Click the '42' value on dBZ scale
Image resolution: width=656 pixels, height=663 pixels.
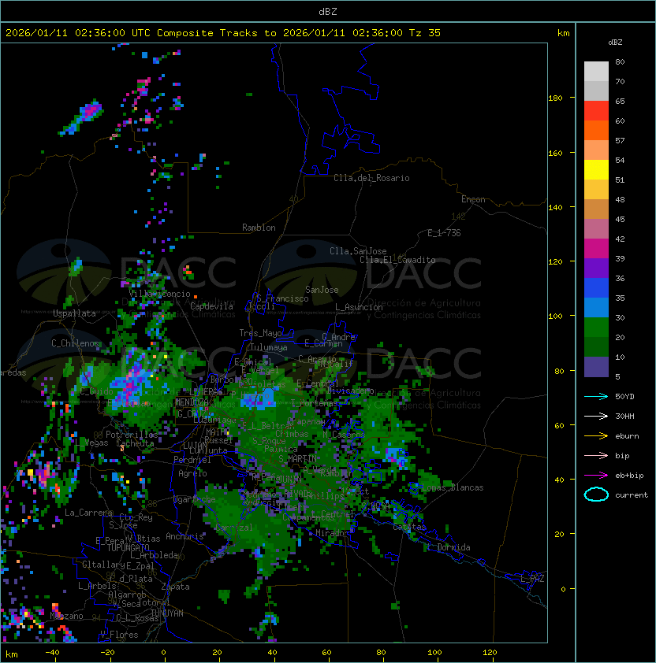620,239
